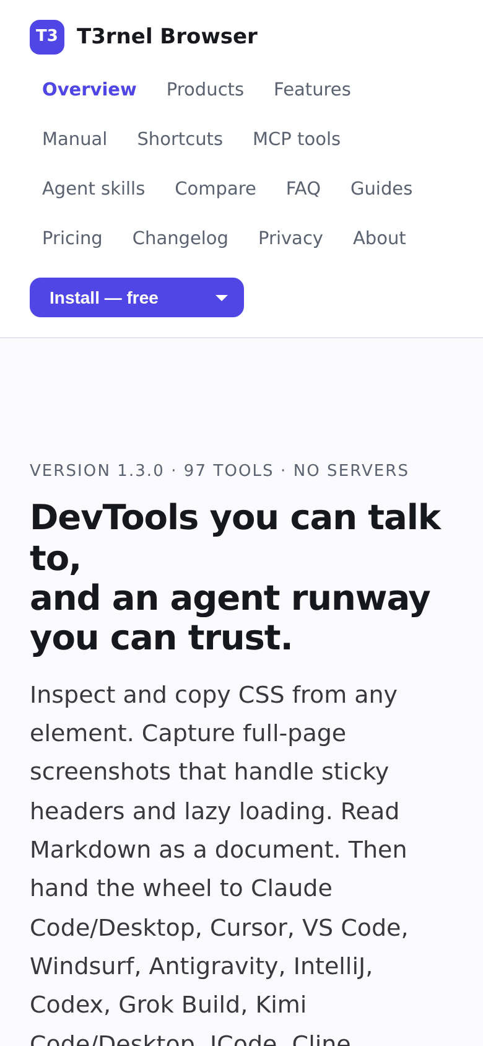Click the "DevTools you can talk to" heading

(x=235, y=577)
